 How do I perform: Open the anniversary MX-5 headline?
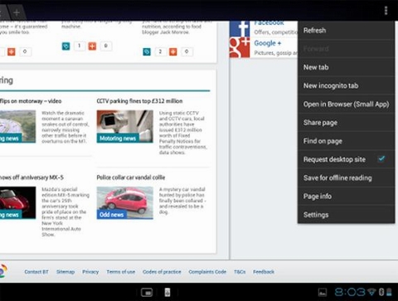click(x=32, y=177)
